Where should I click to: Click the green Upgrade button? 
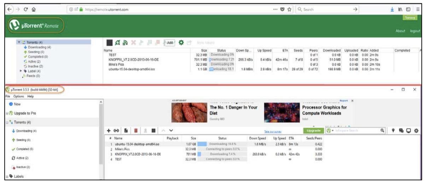pos(314,131)
